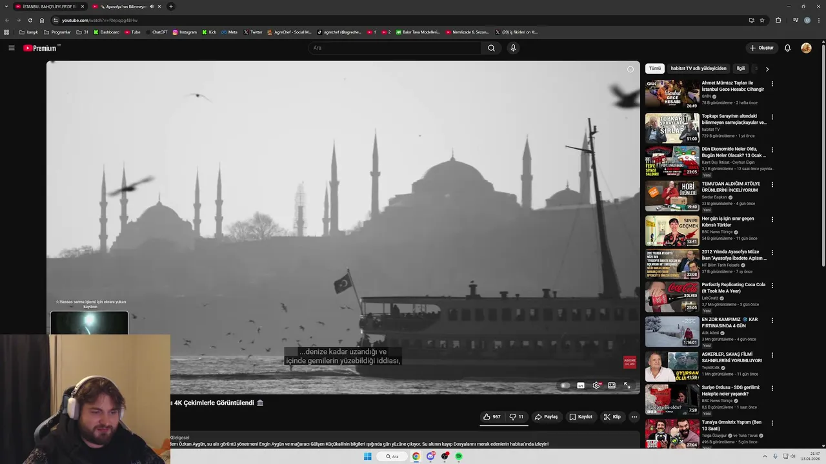Share the video via Paylaş

pyautogui.click(x=546, y=417)
